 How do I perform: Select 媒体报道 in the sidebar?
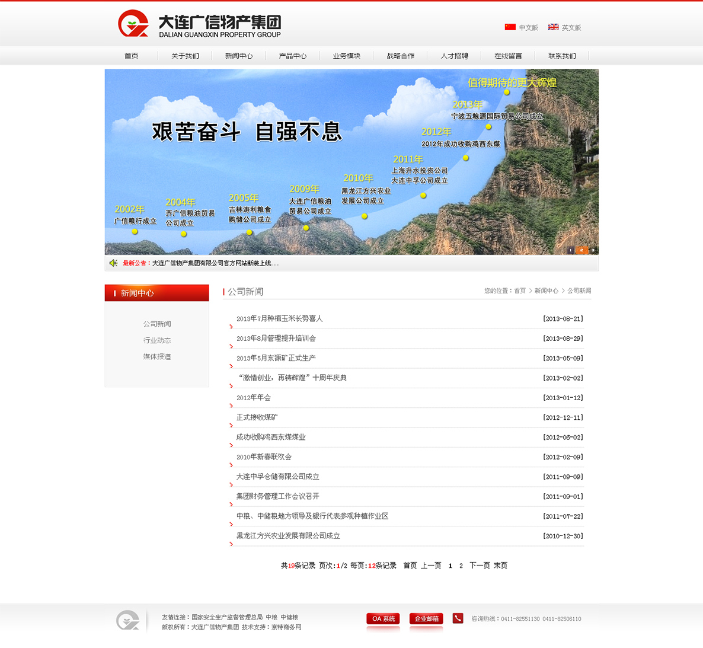coord(156,357)
